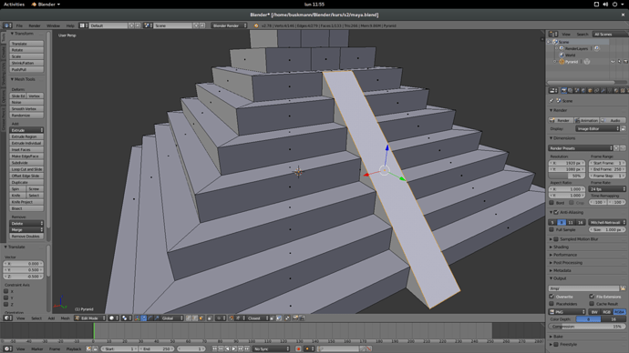Screen dimensions: 629x353
Task: Open the Render Presets dropdown
Action: [581, 148]
